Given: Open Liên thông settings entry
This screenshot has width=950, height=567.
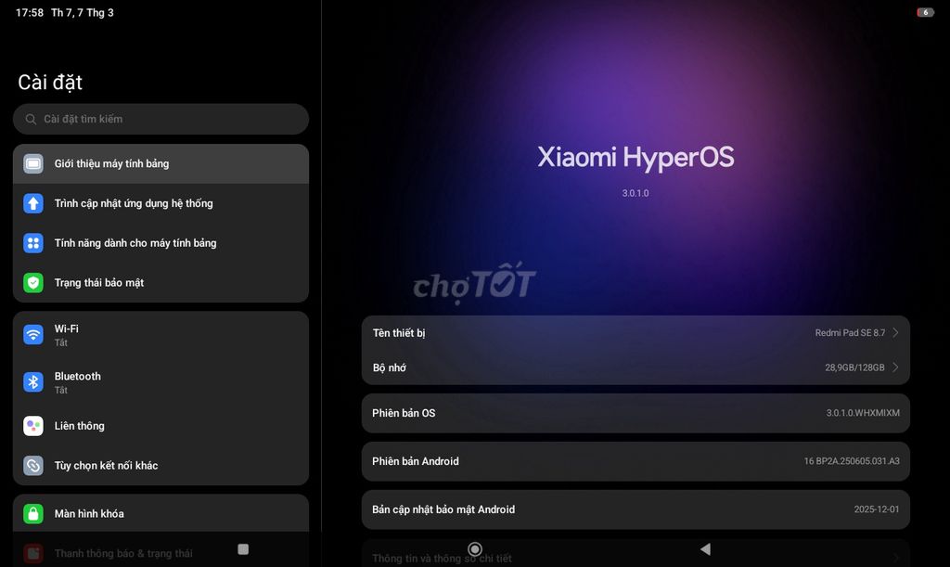Looking at the screenshot, I should tap(160, 426).
